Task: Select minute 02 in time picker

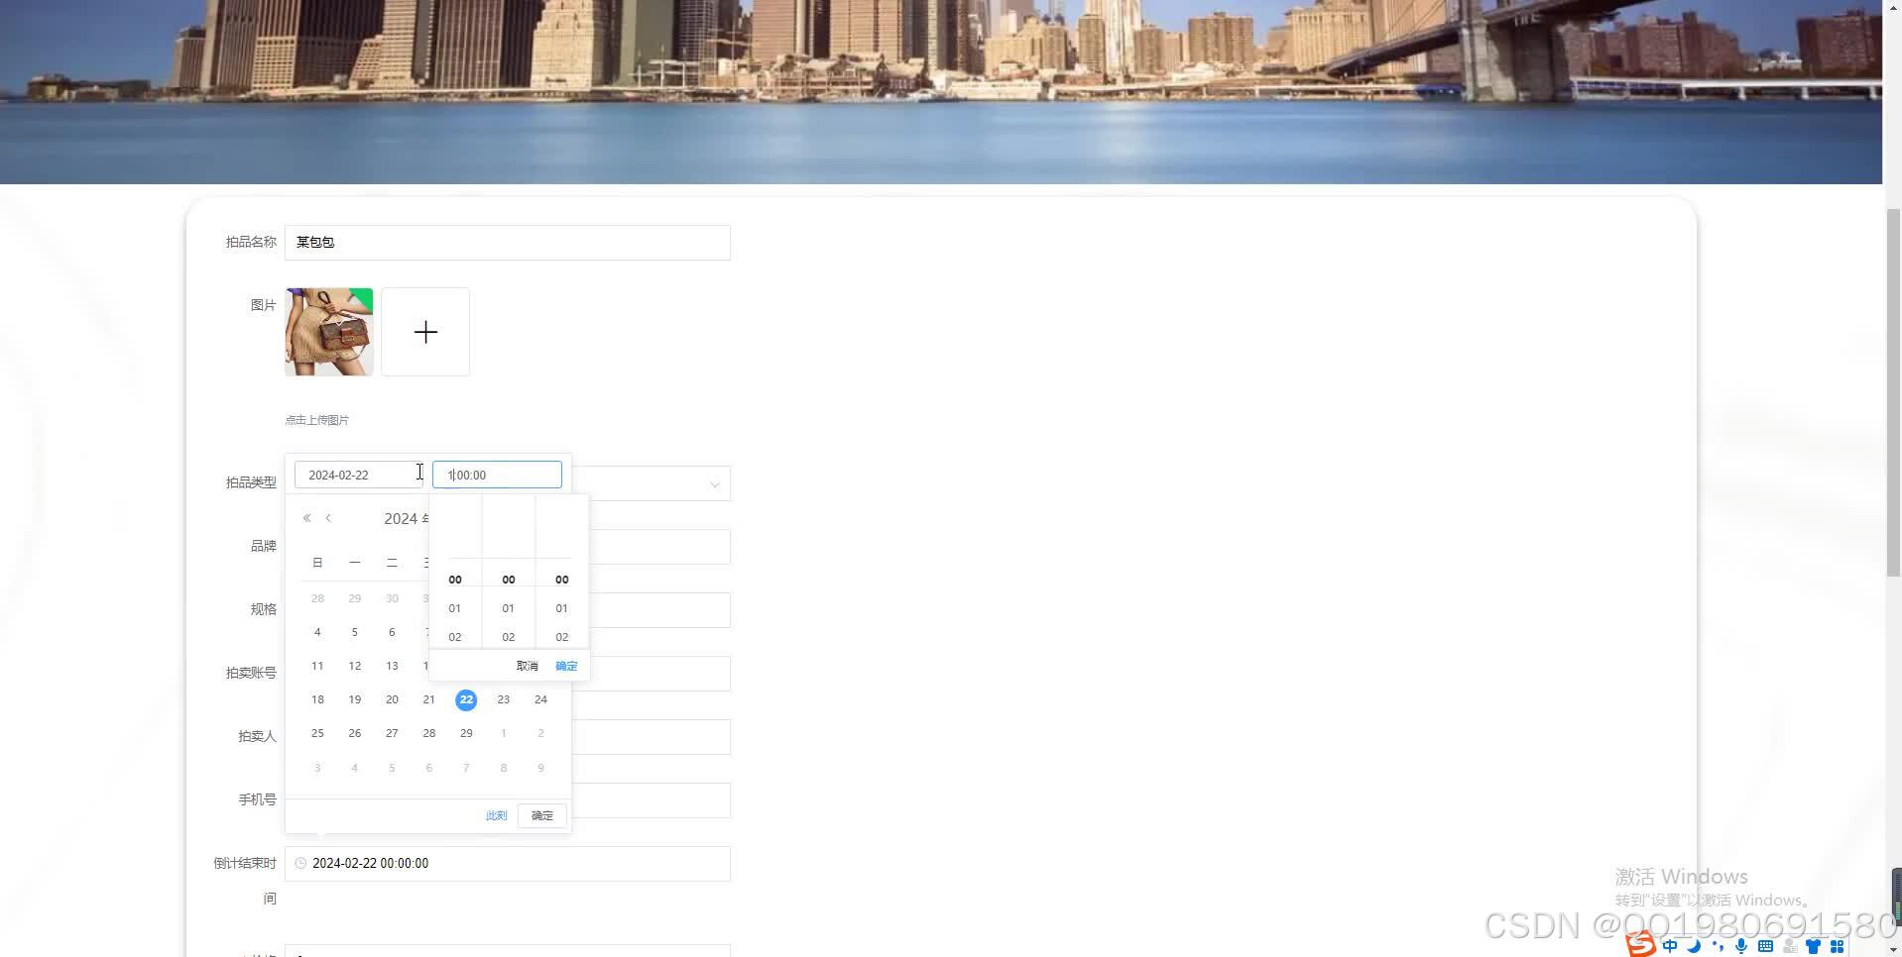Action: [x=509, y=637]
